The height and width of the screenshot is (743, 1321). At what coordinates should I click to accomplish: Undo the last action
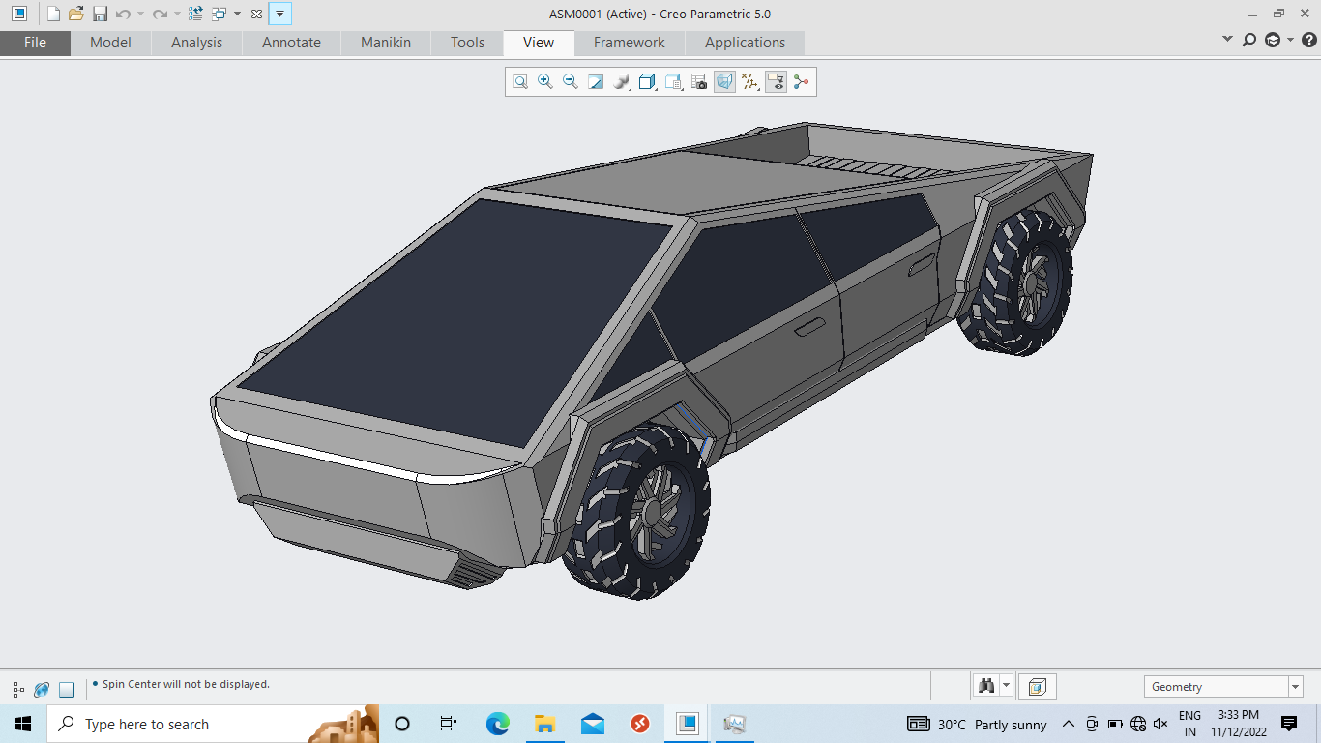click(x=123, y=14)
